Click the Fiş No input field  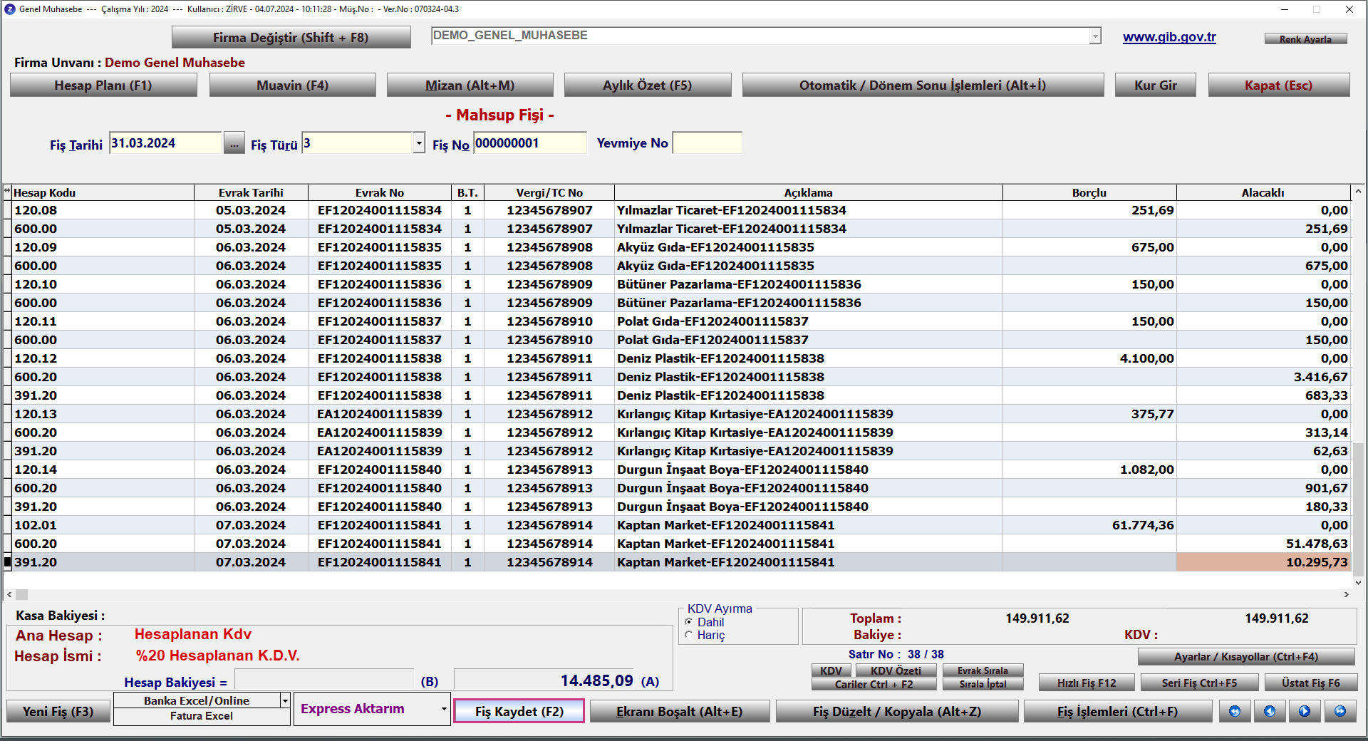tap(530, 143)
